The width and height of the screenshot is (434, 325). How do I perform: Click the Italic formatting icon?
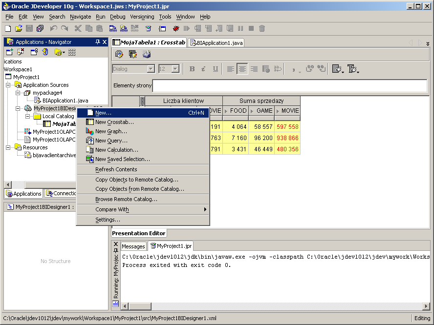(x=203, y=69)
